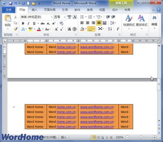Open the font name dropdown
Screen dimensions: 163x142
tap(52, 17)
